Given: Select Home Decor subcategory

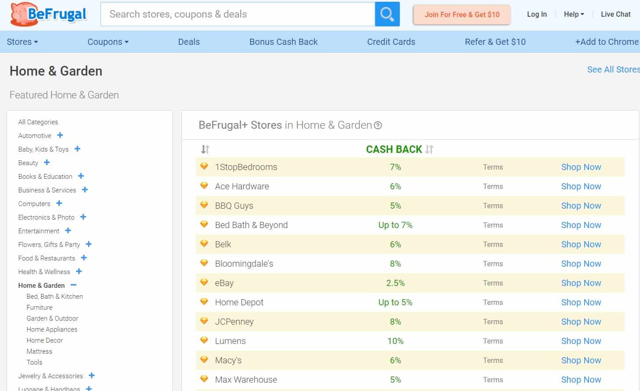Looking at the screenshot, I should pos(44,340).
